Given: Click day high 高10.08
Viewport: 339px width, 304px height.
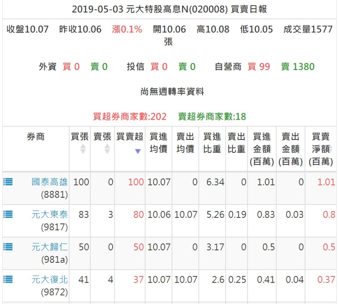Looking at the screenshot, I should tap(213, 29).
